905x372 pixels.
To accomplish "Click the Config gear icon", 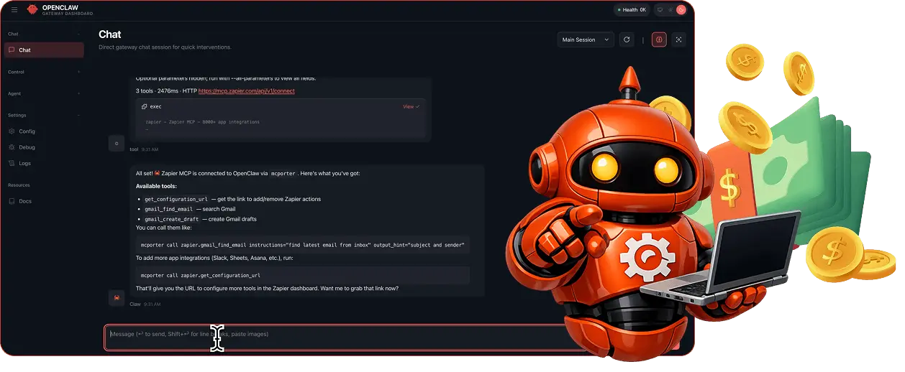I will click(x=12, y=131).
